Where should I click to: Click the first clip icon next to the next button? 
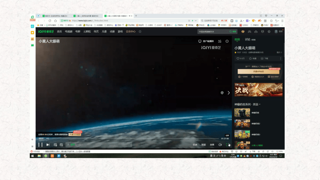[x=55, y=145]
